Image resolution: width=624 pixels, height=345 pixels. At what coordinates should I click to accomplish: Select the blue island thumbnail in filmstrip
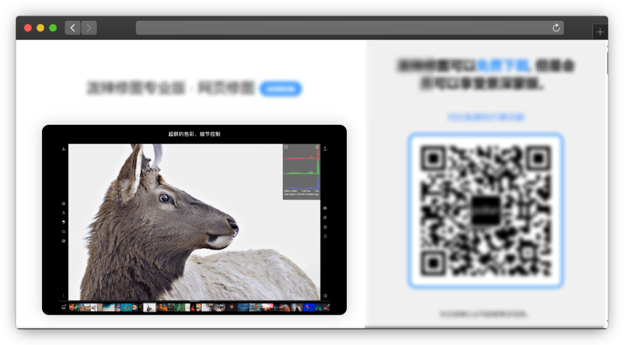click(x=127, y=307)
